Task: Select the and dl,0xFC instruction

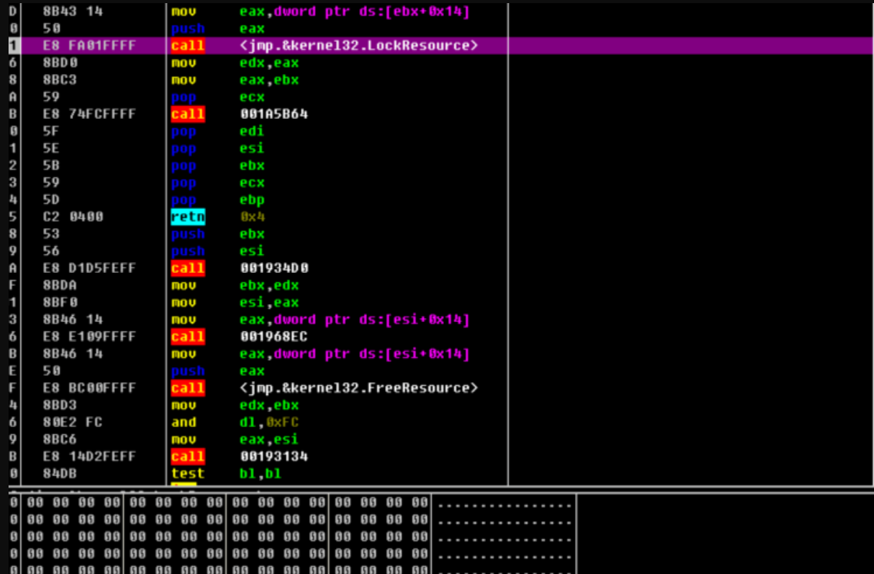Action: (x=235, y=422)
